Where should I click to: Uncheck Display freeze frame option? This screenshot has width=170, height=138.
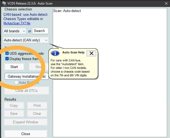click(7, 59)
